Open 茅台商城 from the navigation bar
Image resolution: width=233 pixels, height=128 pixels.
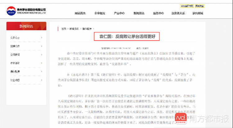[198, 13]
